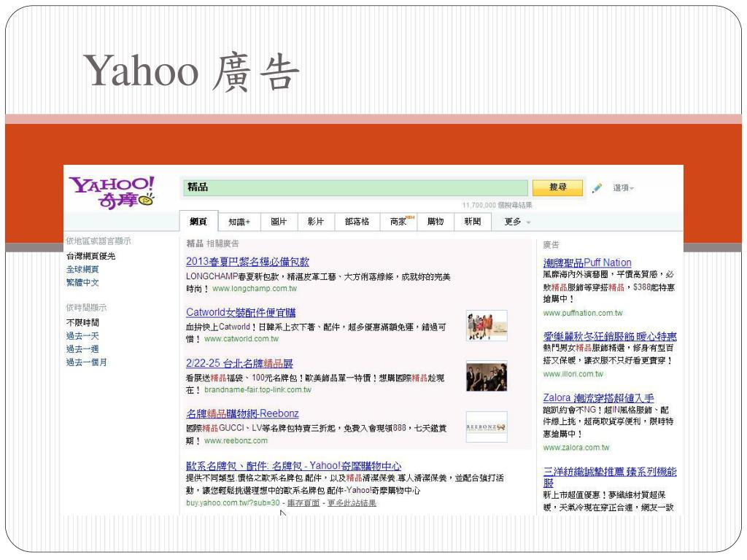The image size is (747, 560).
Task: Filter results by 過去一週
Action: click(82, 349)
